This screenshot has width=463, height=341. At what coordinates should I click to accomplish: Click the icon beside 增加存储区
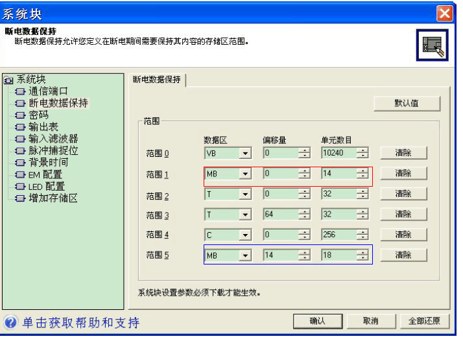point(20,198)
